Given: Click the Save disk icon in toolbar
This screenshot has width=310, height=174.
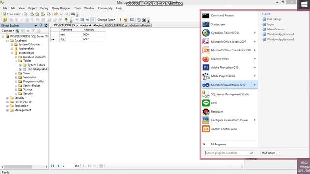Looking at the screenshot, I should [x=61, y=14].
